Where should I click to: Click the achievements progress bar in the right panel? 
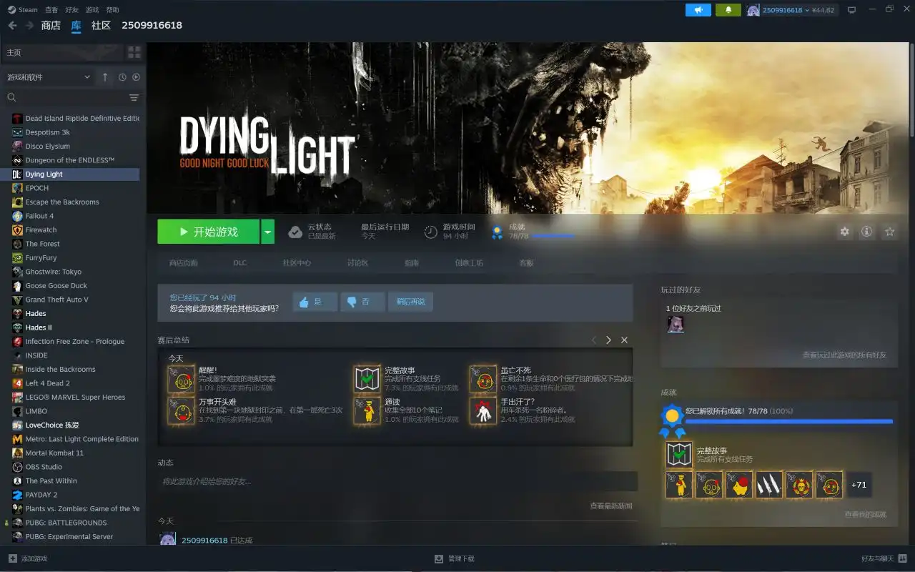[x=789, y=422]
